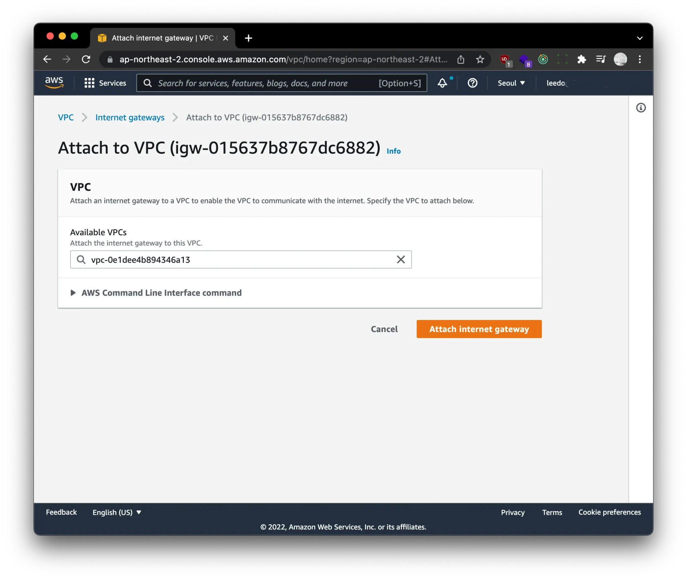Bookmark this page with star icon
Screen dimensions: 687x580
click(480, 59)
